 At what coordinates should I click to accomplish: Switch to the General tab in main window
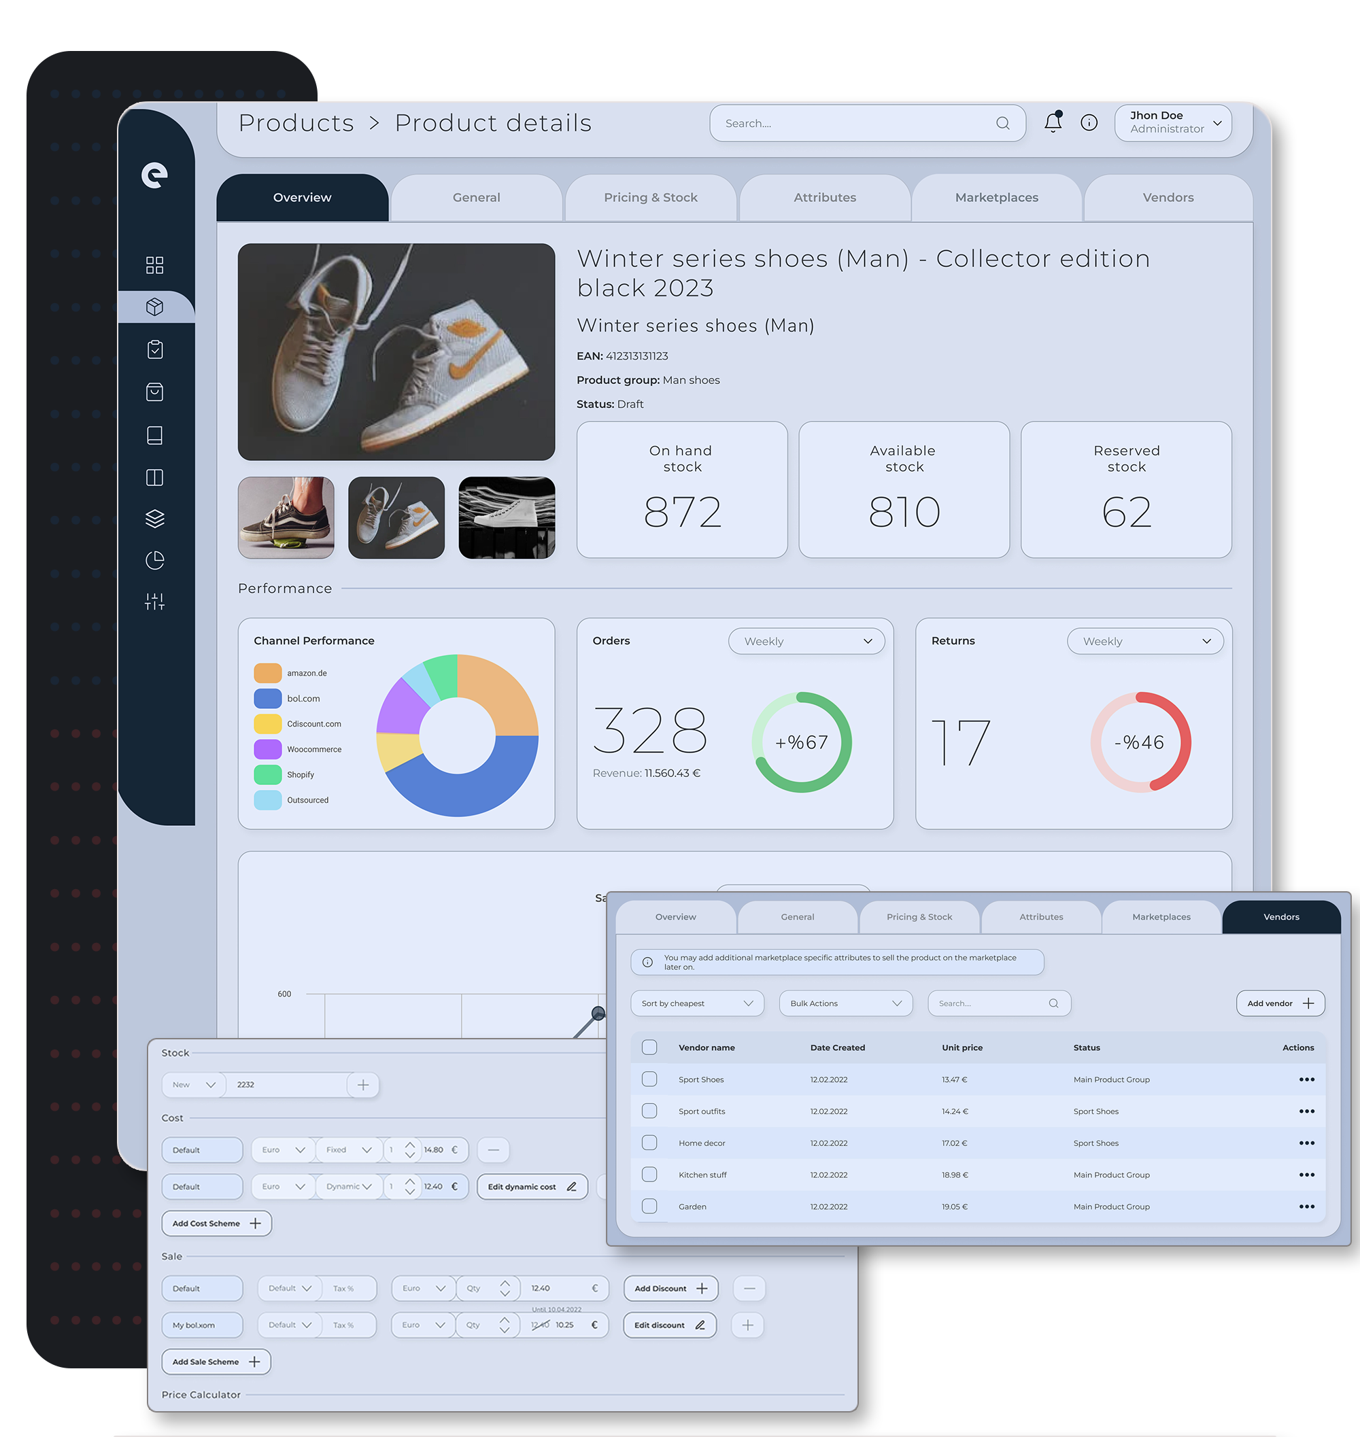476,198
